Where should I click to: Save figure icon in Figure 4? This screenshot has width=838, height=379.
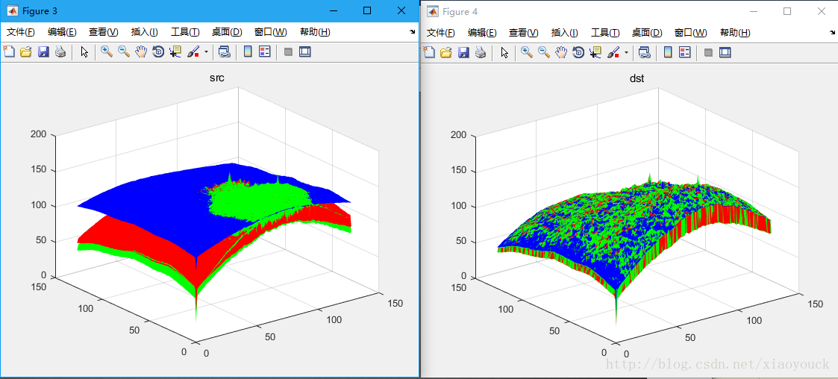coord(463,52)
